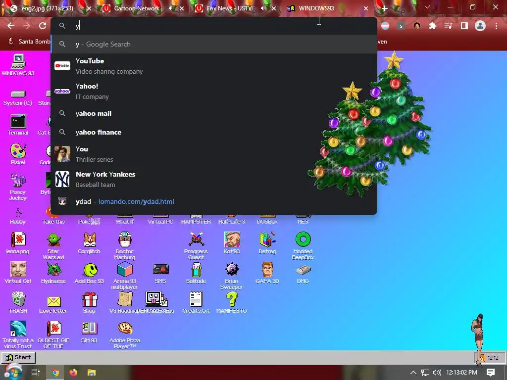Image resolution: width=507 pixels, height=380 pixels.
Task: Open the Chrome extensions puzzle icon
Action: [433, 26]
